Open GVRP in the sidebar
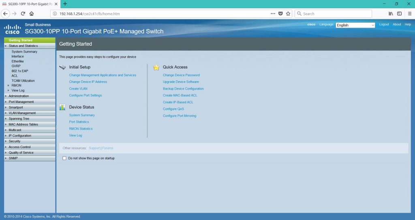Viewport: 415px width, 220px height. [x=16, y=66]
